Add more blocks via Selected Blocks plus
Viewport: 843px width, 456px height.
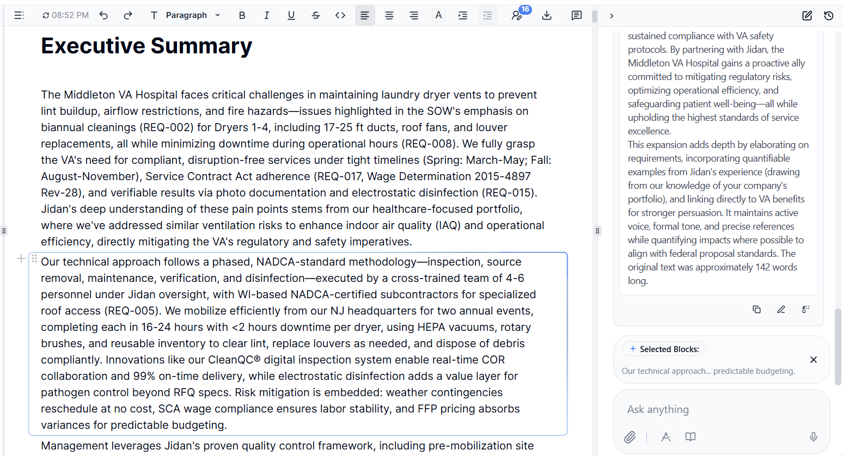[632, 348]
